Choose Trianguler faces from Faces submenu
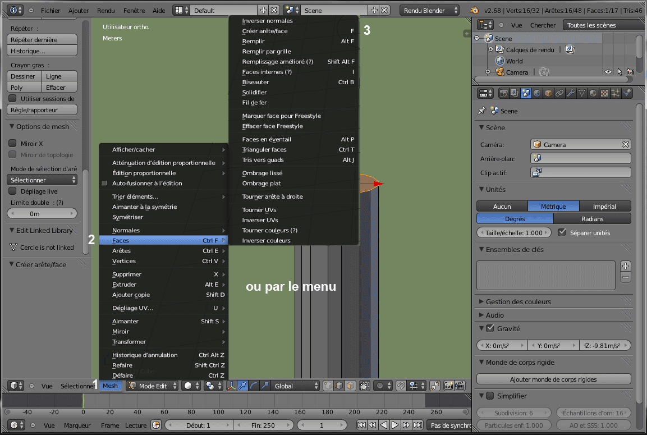 [294, 149]
